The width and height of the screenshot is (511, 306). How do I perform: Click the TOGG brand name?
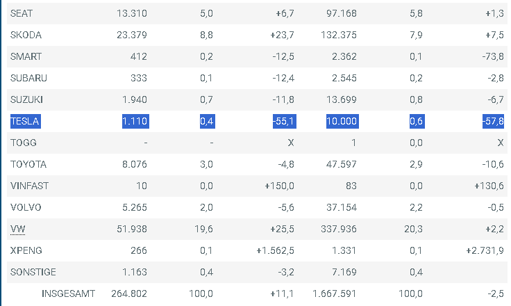(x=24, y=143)
